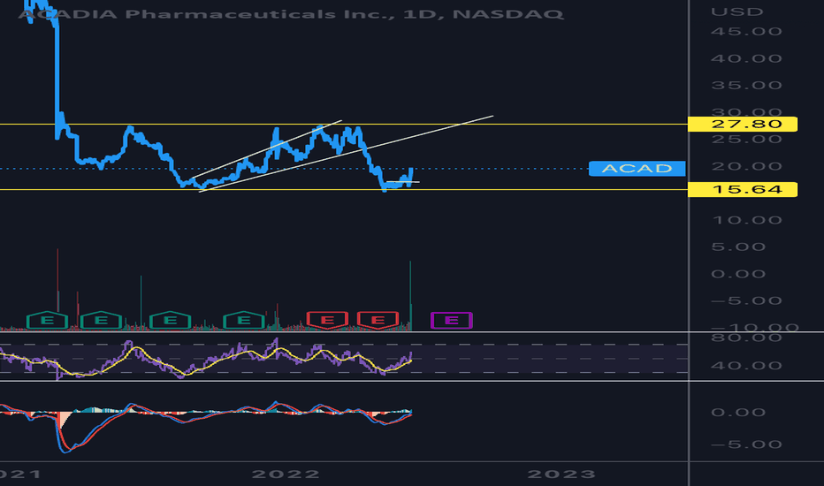824x486 pixels.
Task: Click the yellow 27.80 price label
Action: [x=743, y=124]
